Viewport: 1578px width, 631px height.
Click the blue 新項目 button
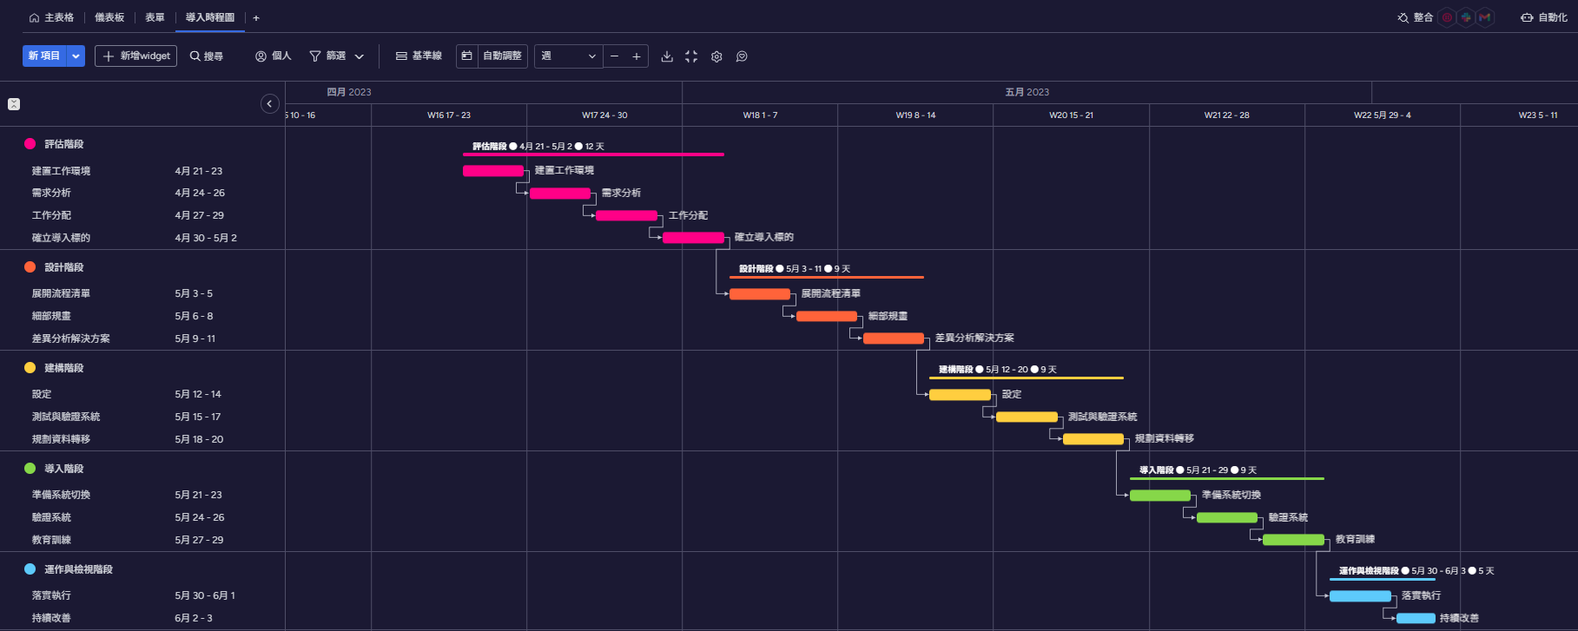pos(44,56)
